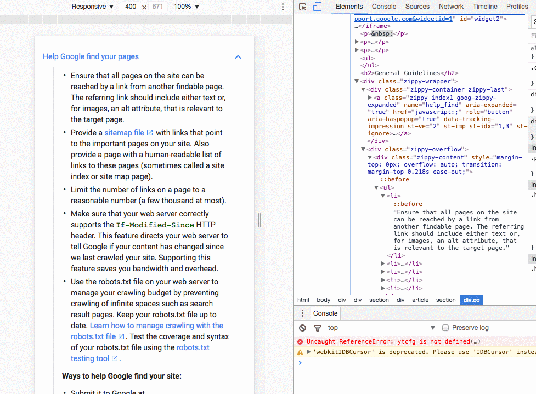536x394 pixels.
Task: Toggle the device toolbar icon
Action: coord(317,7)
